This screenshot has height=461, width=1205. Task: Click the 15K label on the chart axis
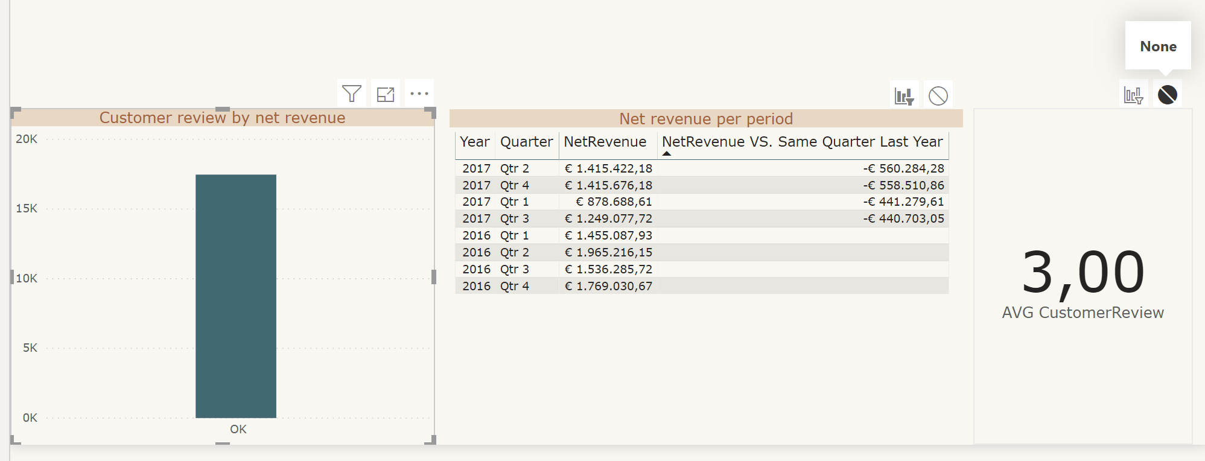click(27, 209)
